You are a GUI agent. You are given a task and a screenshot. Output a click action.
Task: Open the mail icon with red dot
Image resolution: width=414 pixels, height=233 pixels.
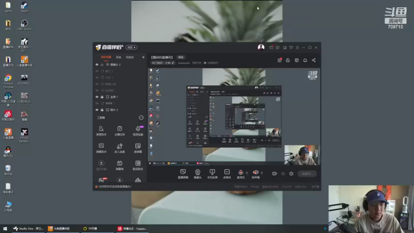[x=271, y=48]
